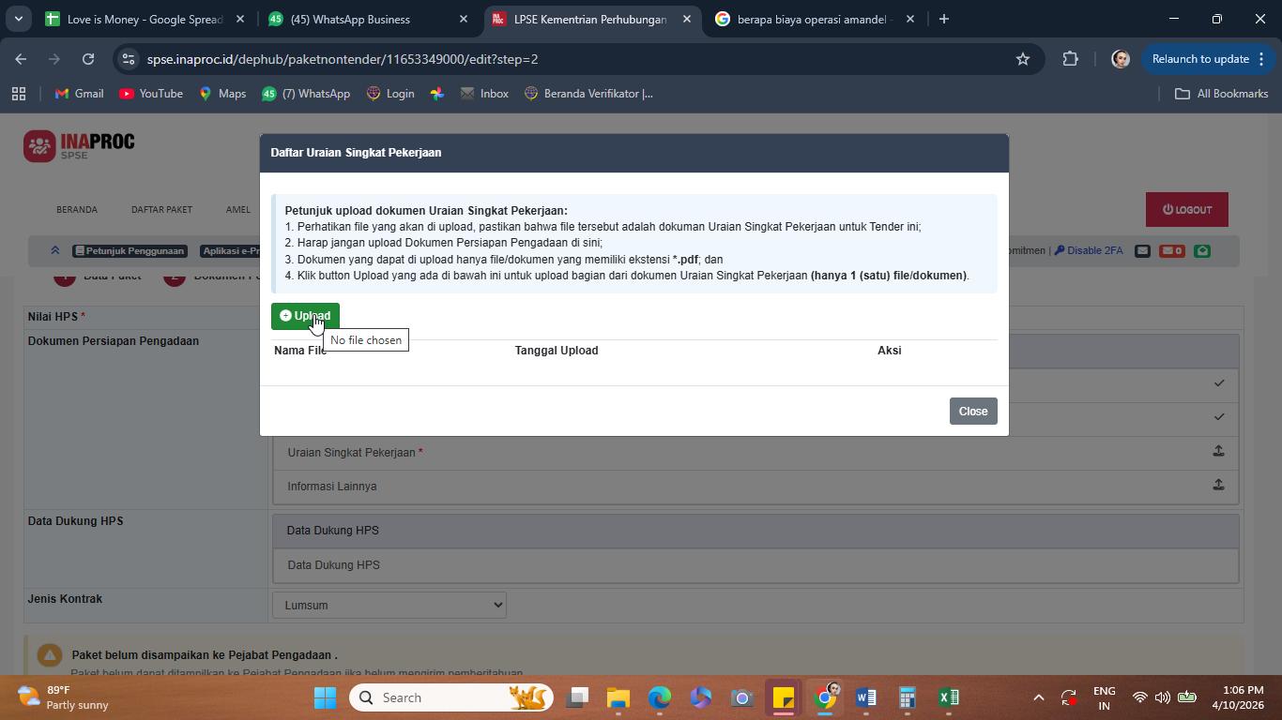The height and width of the screenshot is (720, 1282).
Task: Open the browser Extensions puzzle icon
Action: pos(1071,59)
